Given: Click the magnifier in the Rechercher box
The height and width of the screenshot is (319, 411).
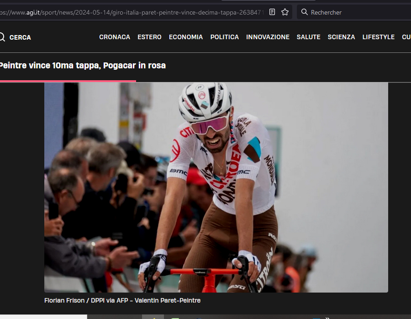Looking at the screenshot, I should (x=304, y=12).
